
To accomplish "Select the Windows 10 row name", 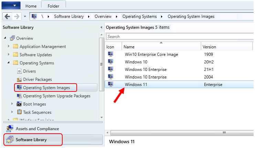I will pos(136,62).
